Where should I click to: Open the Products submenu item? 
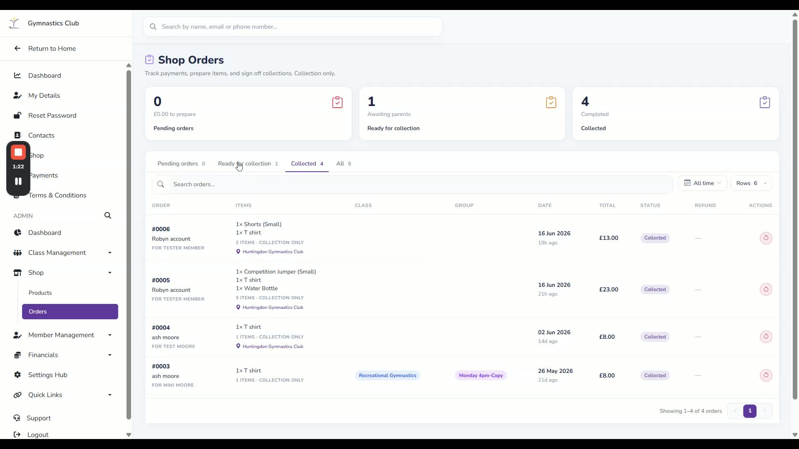pos(40,293)
